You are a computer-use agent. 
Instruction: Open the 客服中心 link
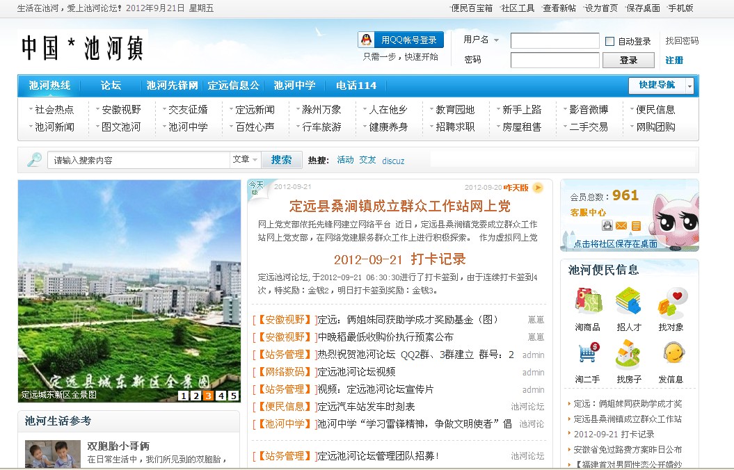click(588, 212)
